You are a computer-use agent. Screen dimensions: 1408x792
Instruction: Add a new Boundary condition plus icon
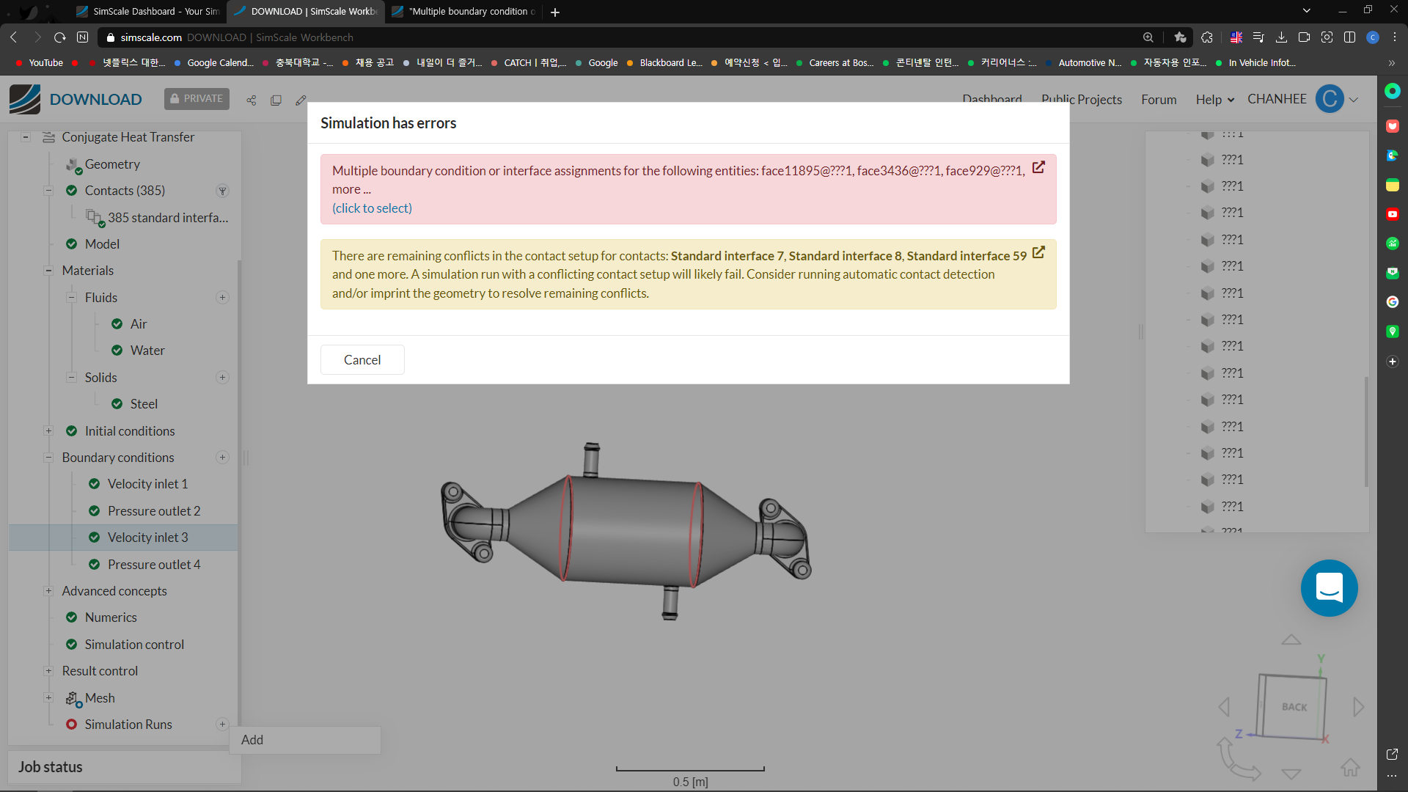(222, 458)
